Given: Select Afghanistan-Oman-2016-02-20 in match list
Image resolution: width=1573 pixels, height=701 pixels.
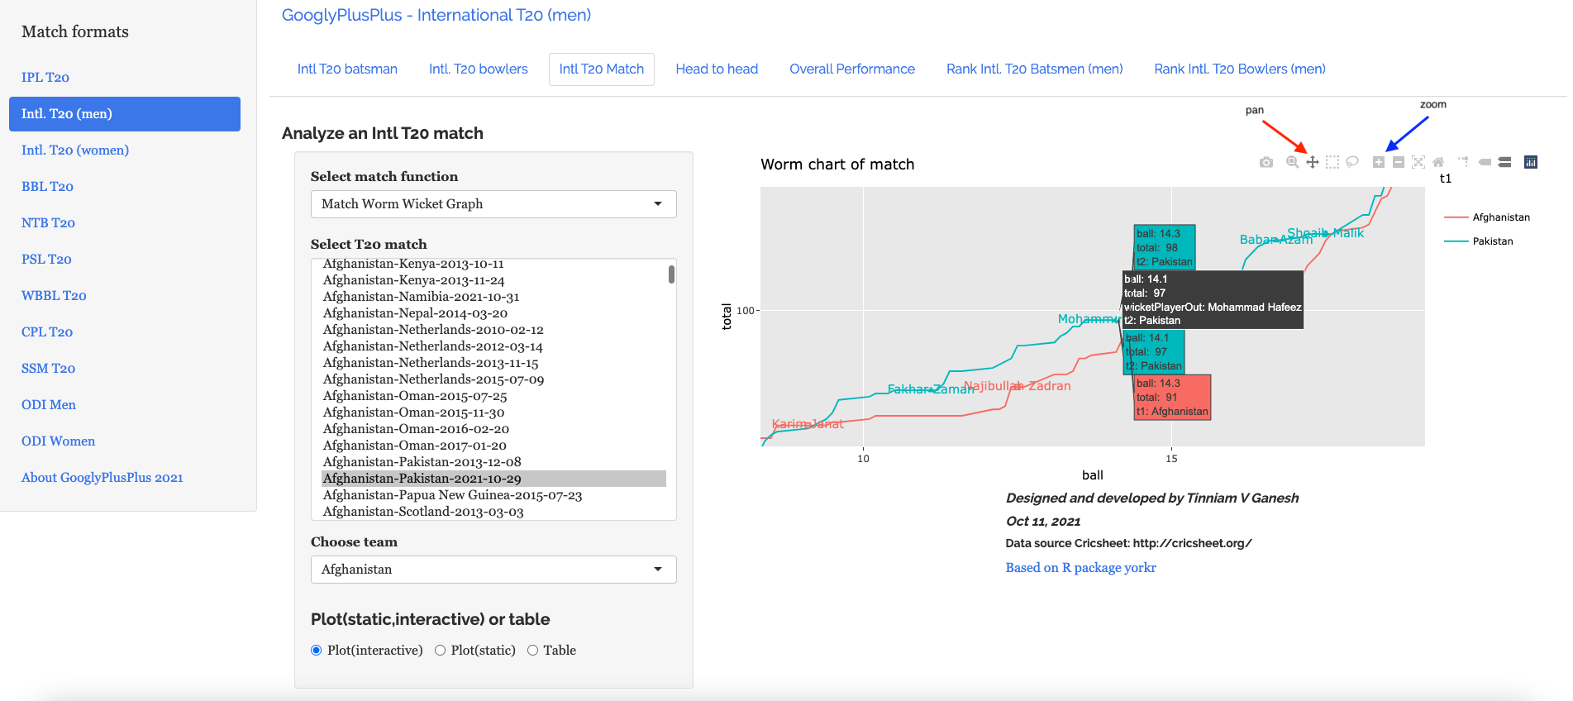Looking at the screenshot, I should (x=416, y=429).
